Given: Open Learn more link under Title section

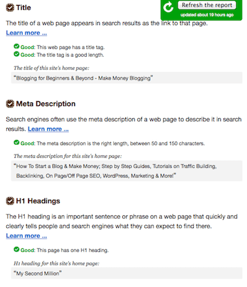Looking at the screenshot, I should 27,33.
